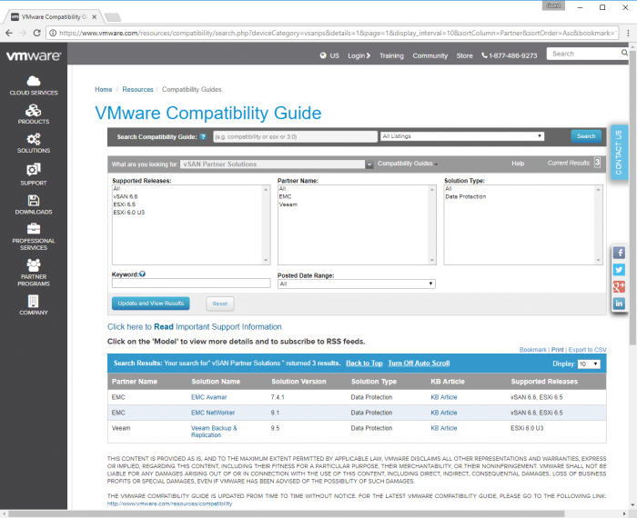Select Veeam in Partner Name list
Screen dimensions: 637x518
click(288, 204)
